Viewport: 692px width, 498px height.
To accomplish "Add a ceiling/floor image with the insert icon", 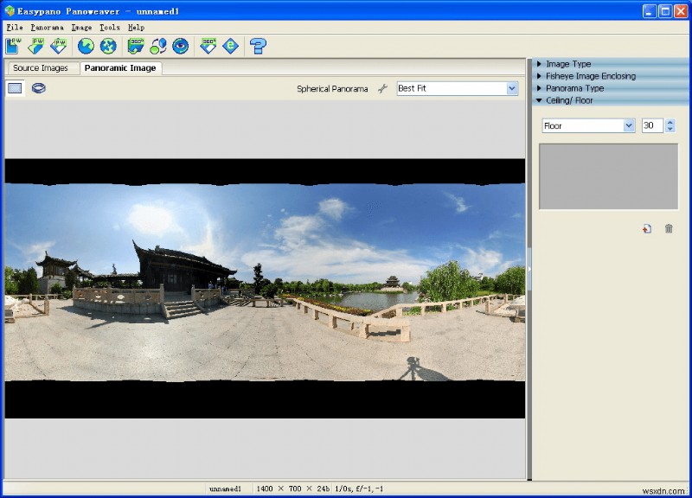I will [x=646, y=228].
